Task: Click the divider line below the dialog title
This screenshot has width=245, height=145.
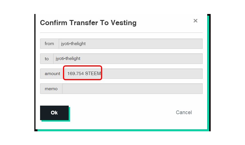Action: click(x=121, y=33)
